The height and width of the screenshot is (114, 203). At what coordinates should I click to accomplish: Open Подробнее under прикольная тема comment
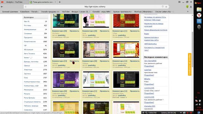click(x=149, y=75)
